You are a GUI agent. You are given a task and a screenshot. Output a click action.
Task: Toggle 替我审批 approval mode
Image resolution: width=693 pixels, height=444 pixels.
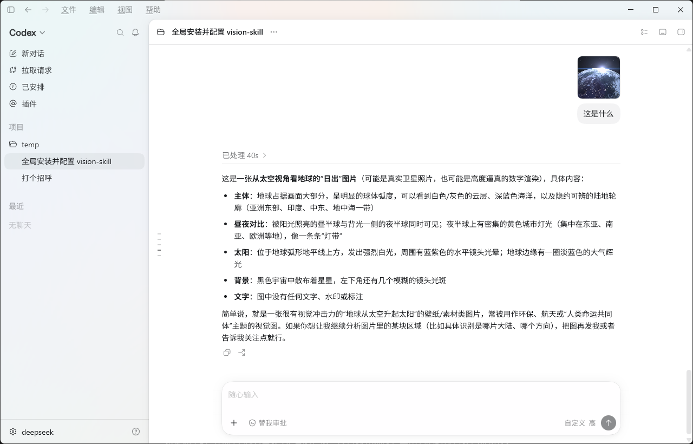[267, 423]
